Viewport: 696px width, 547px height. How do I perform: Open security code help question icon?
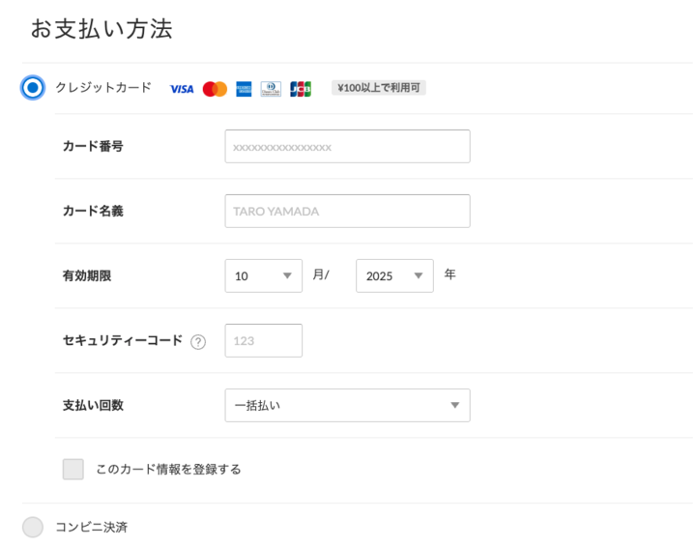(198, 342)
